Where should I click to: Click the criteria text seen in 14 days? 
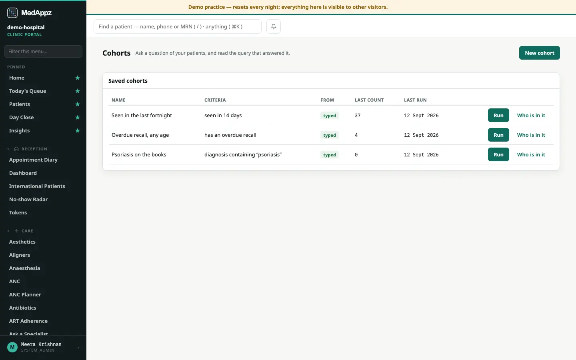[x=223, y=115]
